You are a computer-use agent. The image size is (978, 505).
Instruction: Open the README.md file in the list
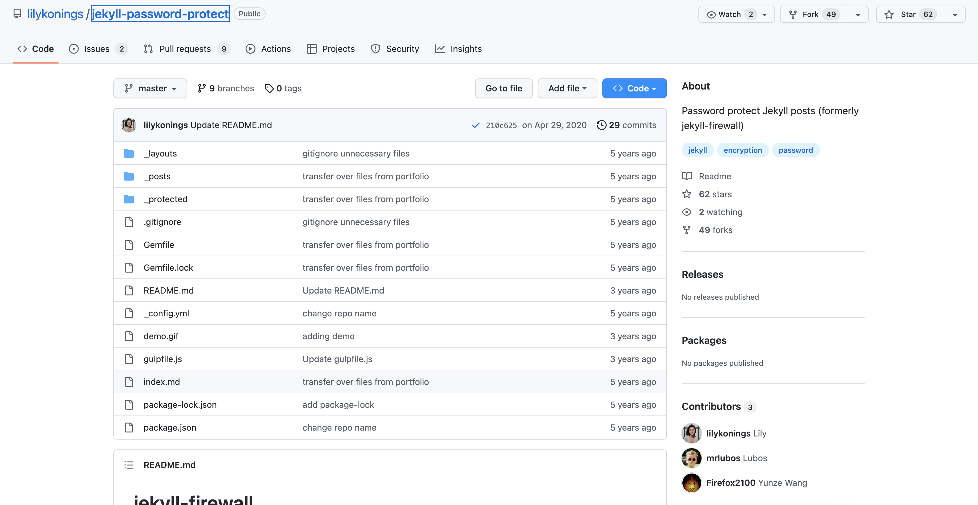[169, 291]
